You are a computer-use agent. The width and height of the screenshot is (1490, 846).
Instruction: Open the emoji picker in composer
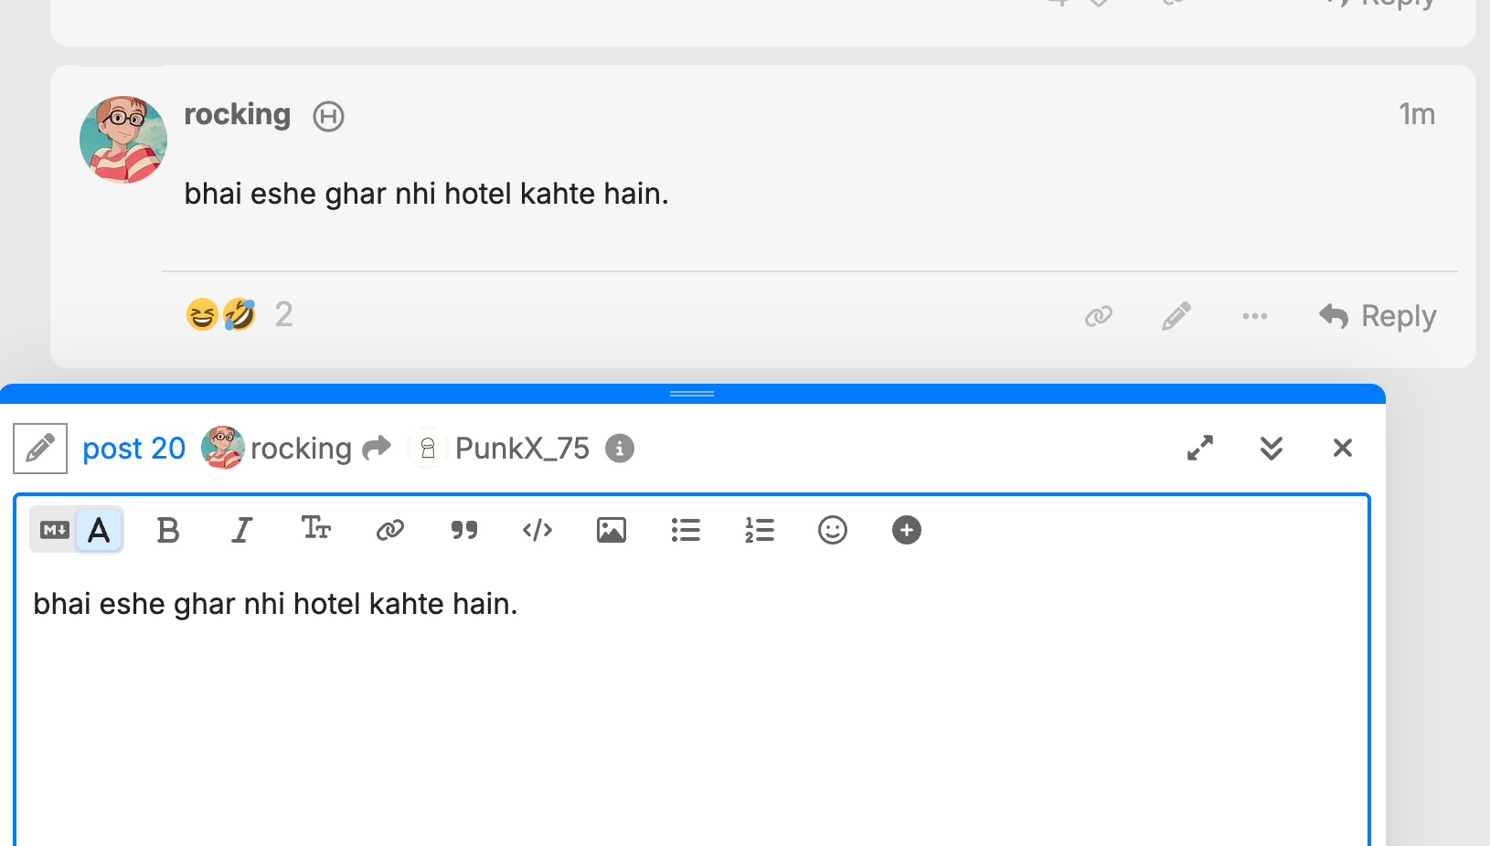[833, 530]
